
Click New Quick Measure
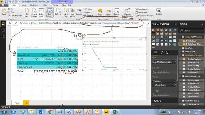pyautogui.click(x=144, y=16)
